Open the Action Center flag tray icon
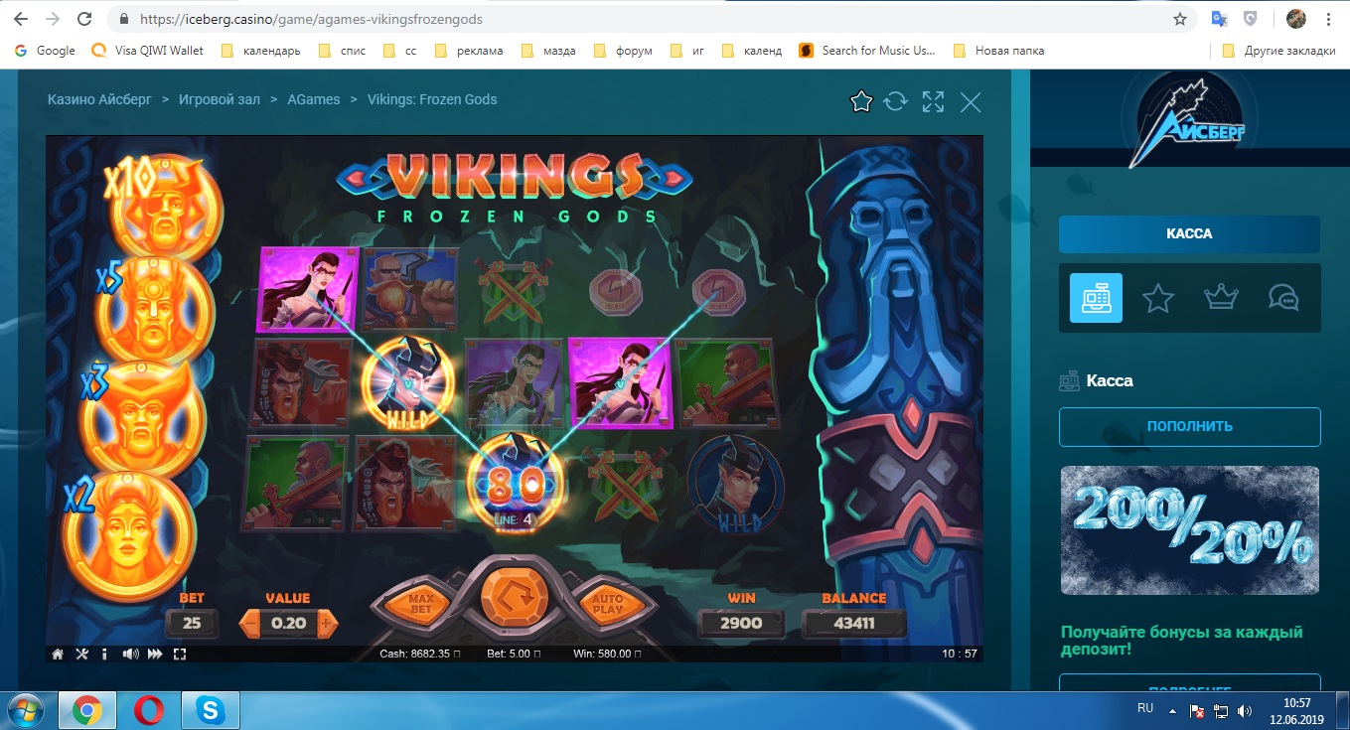 point(1197,711)
